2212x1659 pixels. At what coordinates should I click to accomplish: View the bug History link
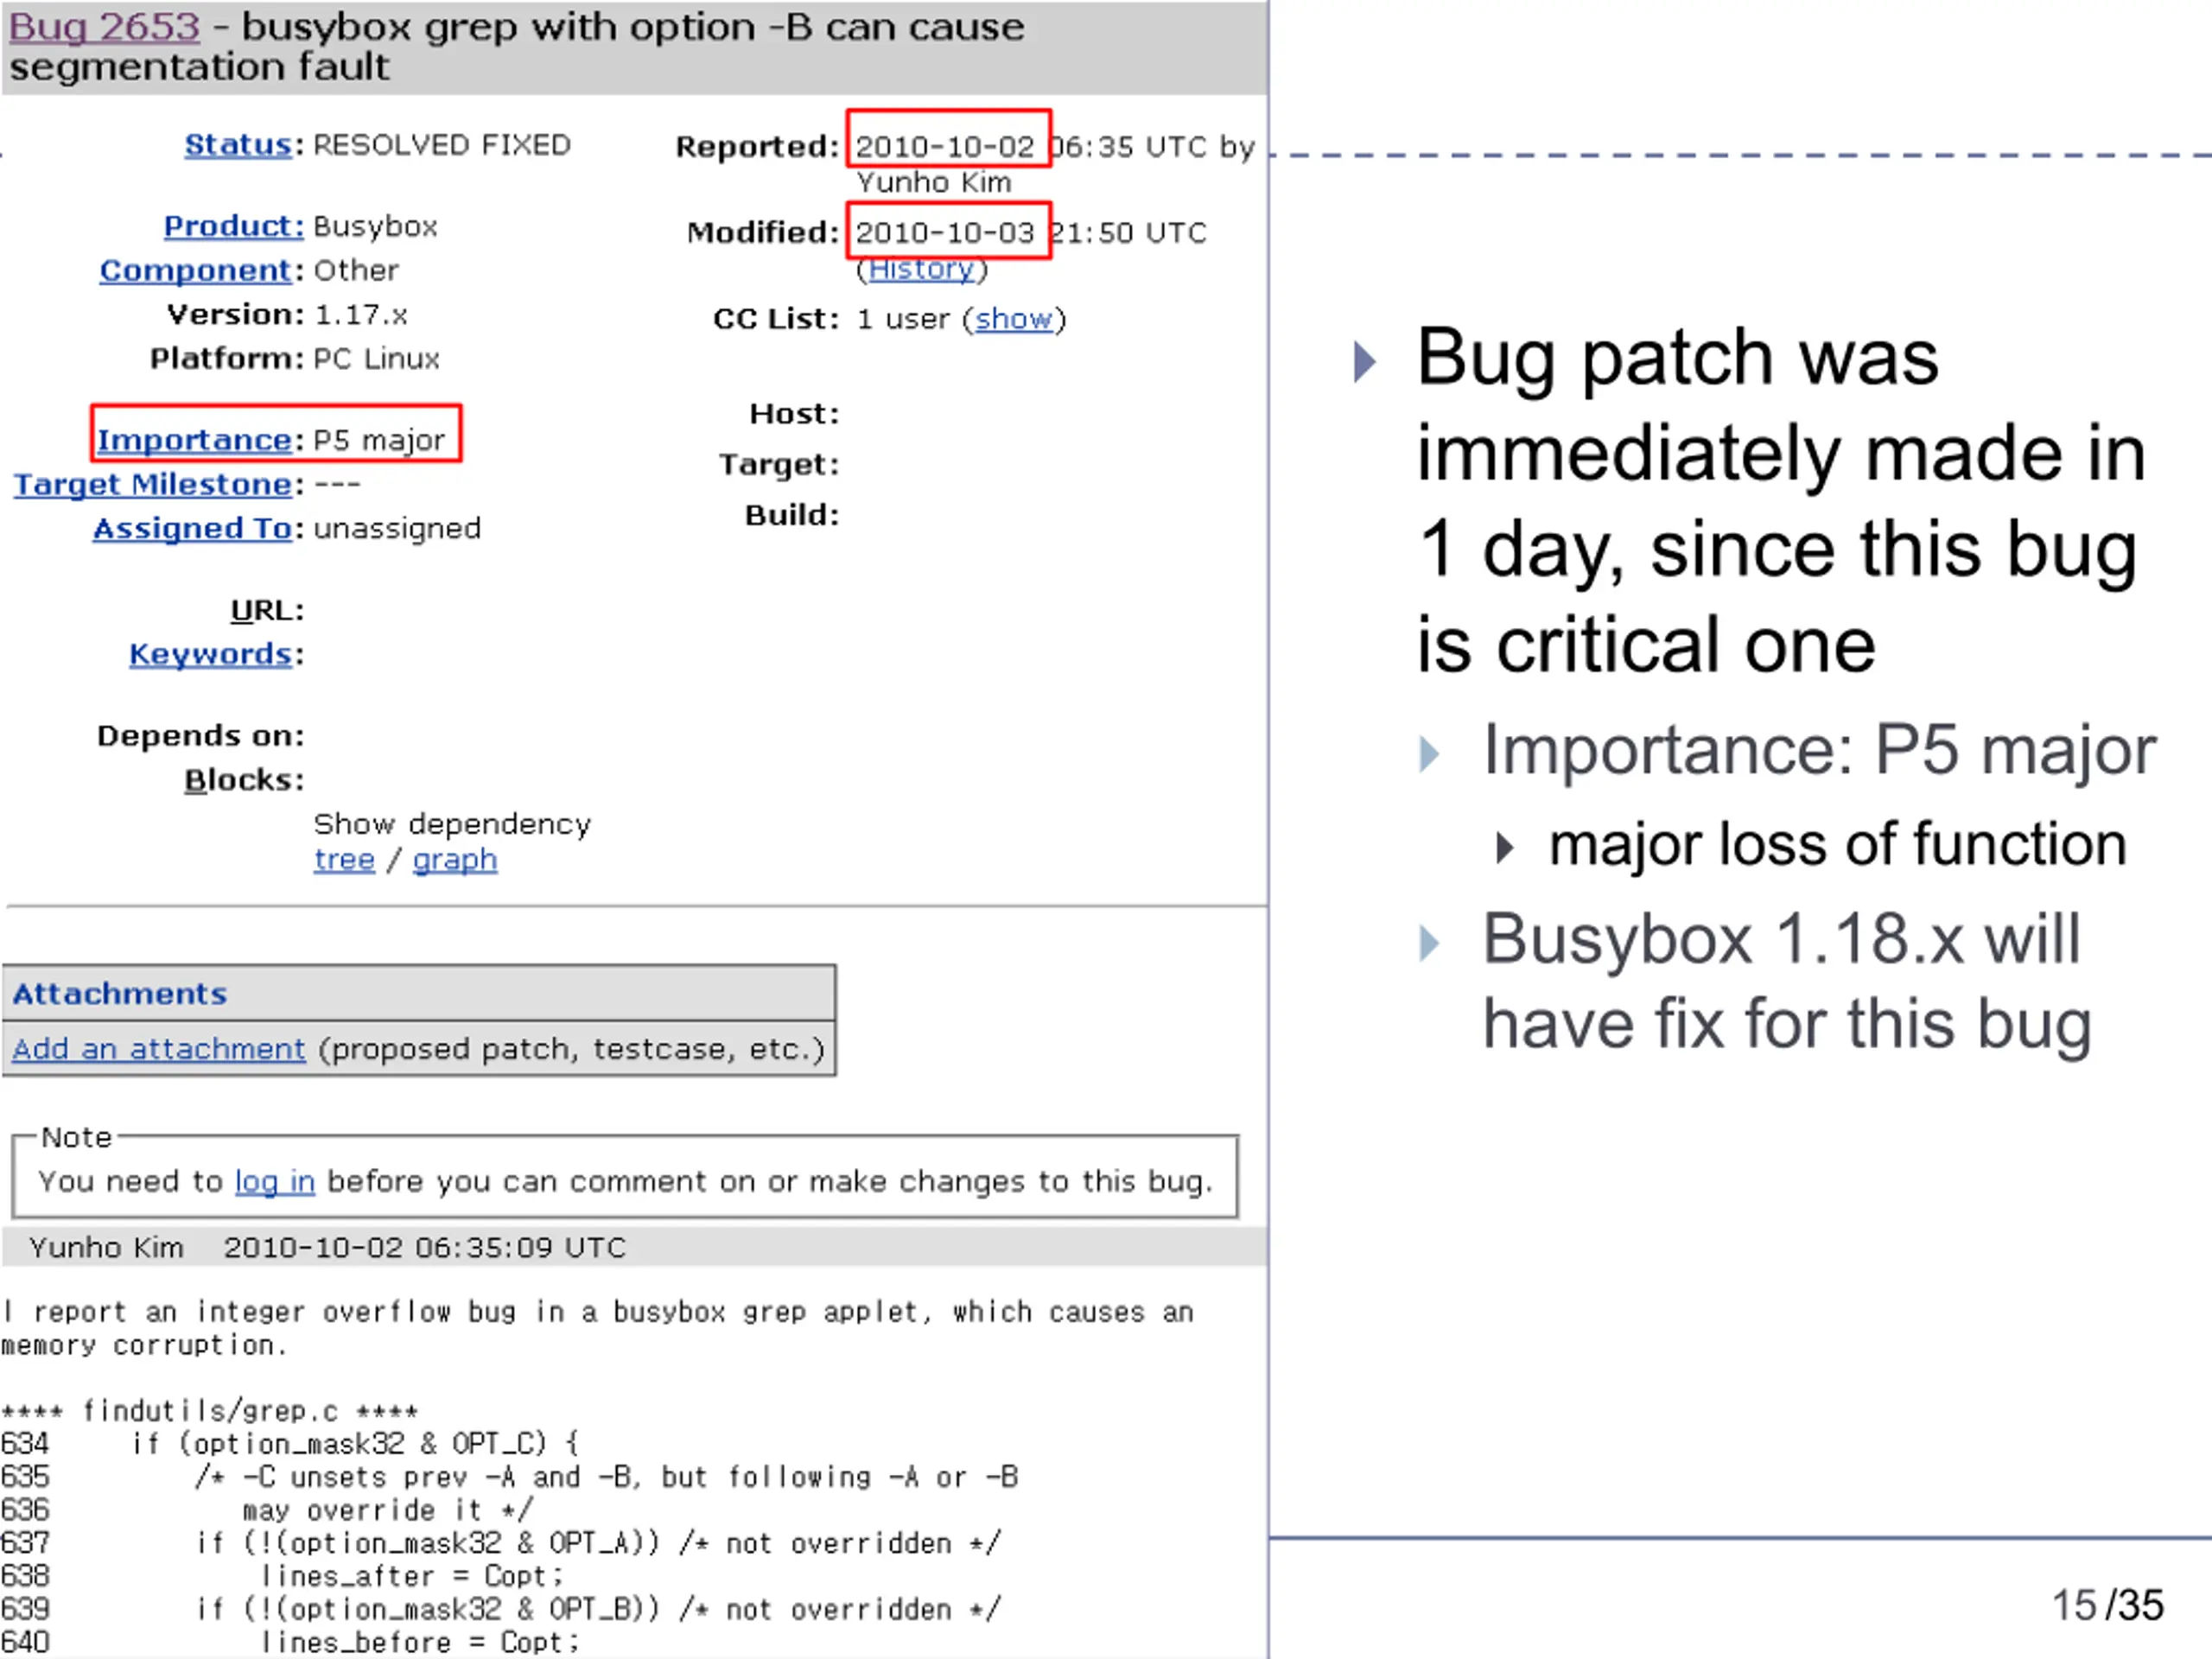pyautogui.click(x=921, y=268)
